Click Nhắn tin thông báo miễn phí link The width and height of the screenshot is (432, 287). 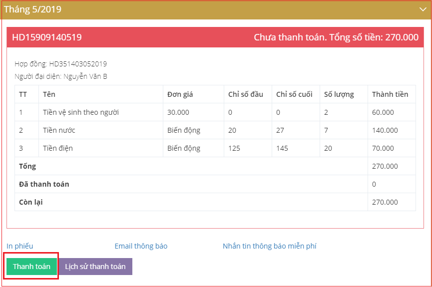point(269,246)
